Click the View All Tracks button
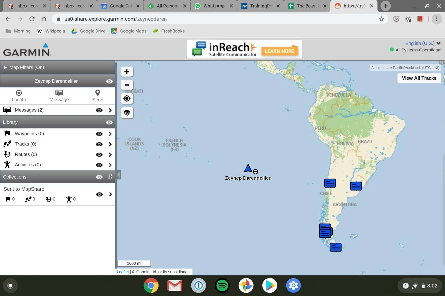The height and width of the screenshot is (296, 445). pos(419,78)
